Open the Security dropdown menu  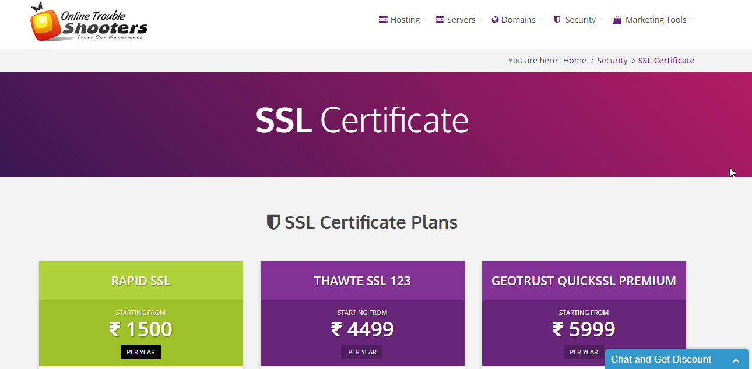coord(580,19)
